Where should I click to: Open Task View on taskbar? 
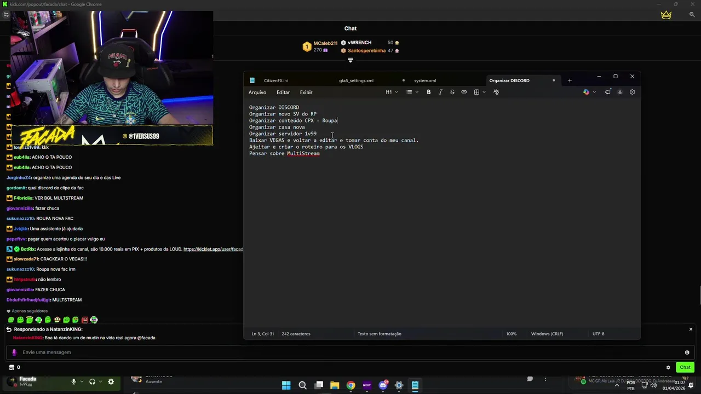[319, 385]
